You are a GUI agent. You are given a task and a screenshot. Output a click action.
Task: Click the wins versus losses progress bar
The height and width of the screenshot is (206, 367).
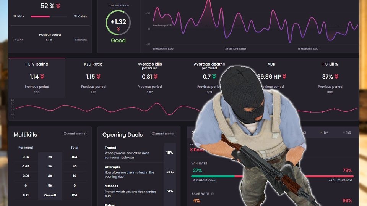[x=49, y=16]
